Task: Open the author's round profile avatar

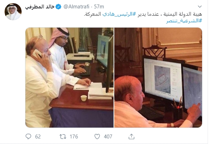Action: [13, 12]
